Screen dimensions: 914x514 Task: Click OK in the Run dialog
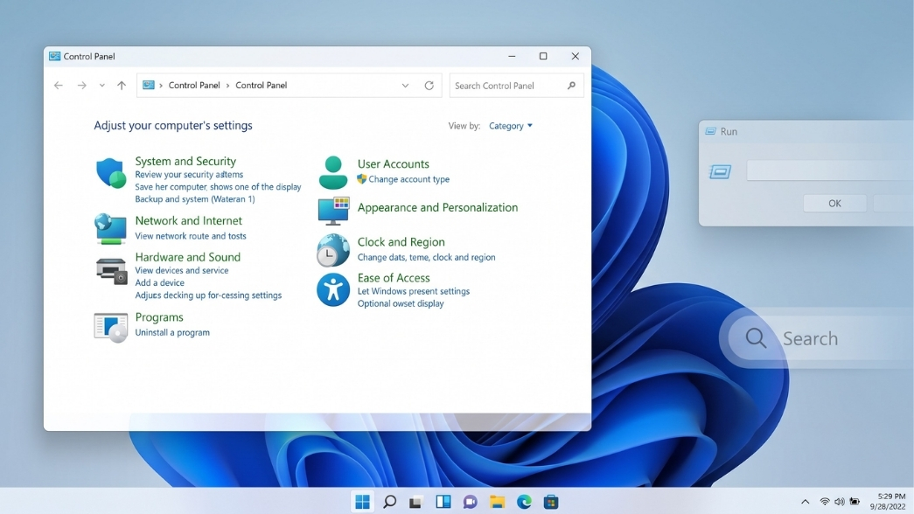(x=834, y=204)
